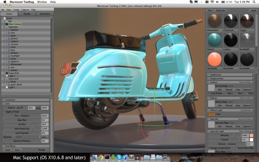
Task: Open the Capture menu
Action: 25,10
